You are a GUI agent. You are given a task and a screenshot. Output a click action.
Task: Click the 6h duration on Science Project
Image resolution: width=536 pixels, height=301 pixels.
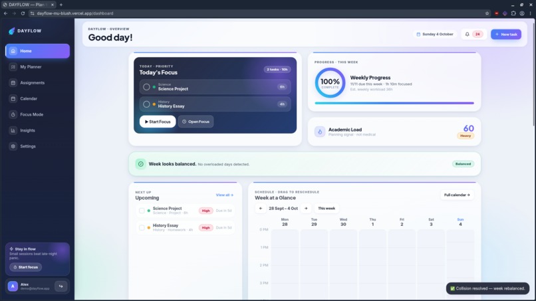[282, 87]
